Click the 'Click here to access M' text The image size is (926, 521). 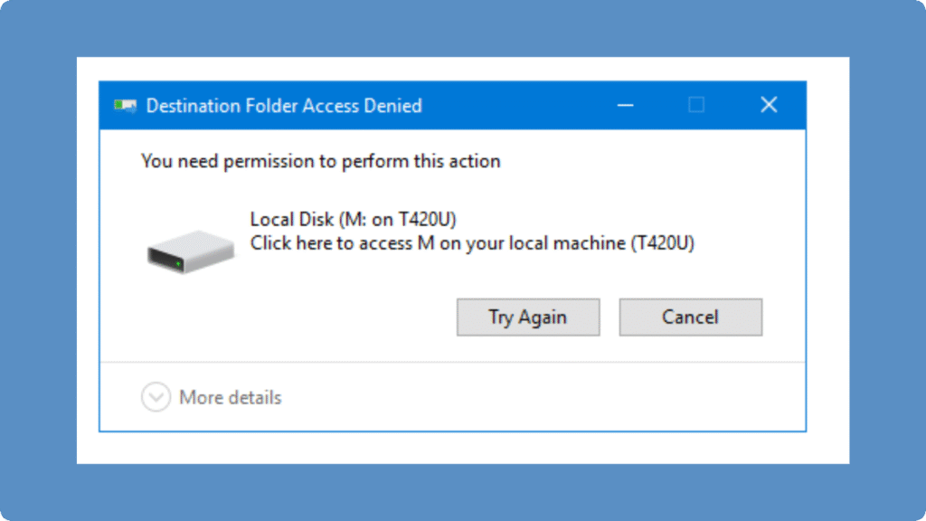point(472,243)
